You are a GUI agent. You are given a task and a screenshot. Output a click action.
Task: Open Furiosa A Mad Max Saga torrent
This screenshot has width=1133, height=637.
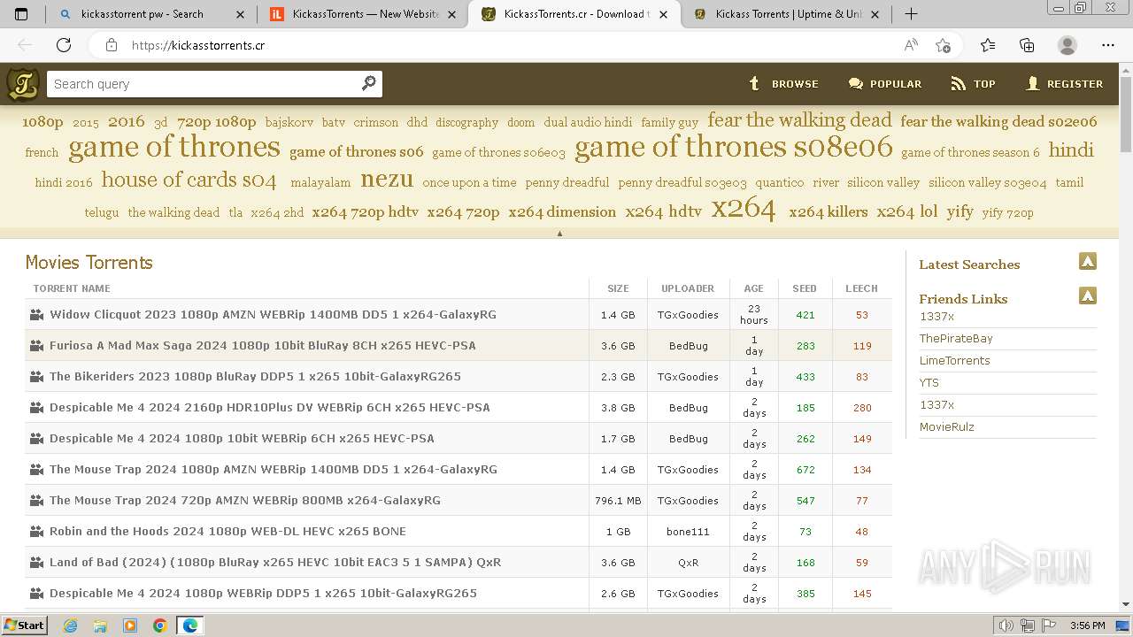click(263, 345)
